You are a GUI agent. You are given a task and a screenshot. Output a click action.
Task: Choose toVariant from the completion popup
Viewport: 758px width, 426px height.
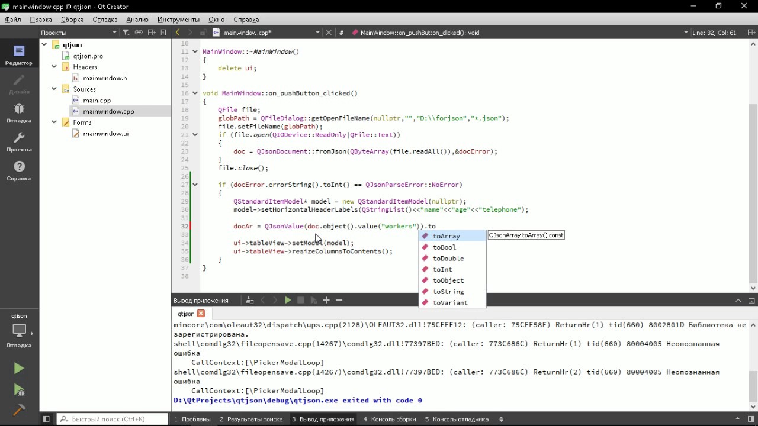pyautogui.click(x=452, y=303)
